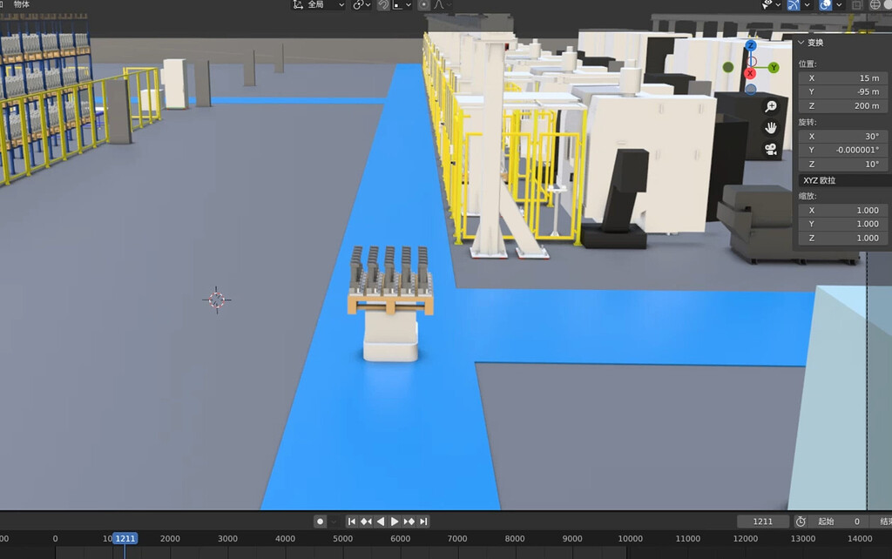The height and width of the screenshot is (559, 892).
Task: Open the snapping options dropdown arrow
Action: tap(408, 6)
